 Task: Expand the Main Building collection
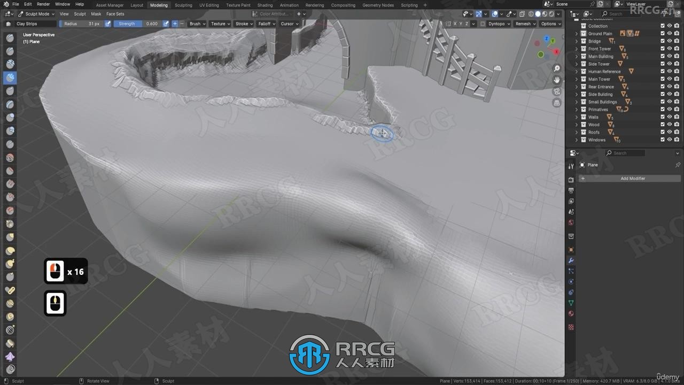tap(577, 56)
